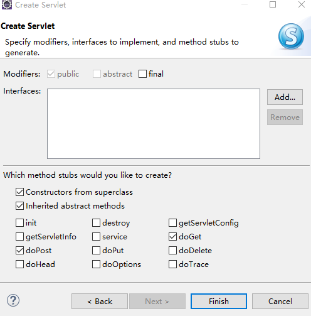Check the destroy method stub
Viewport: 311px width, 316px height.
(96, 223)
